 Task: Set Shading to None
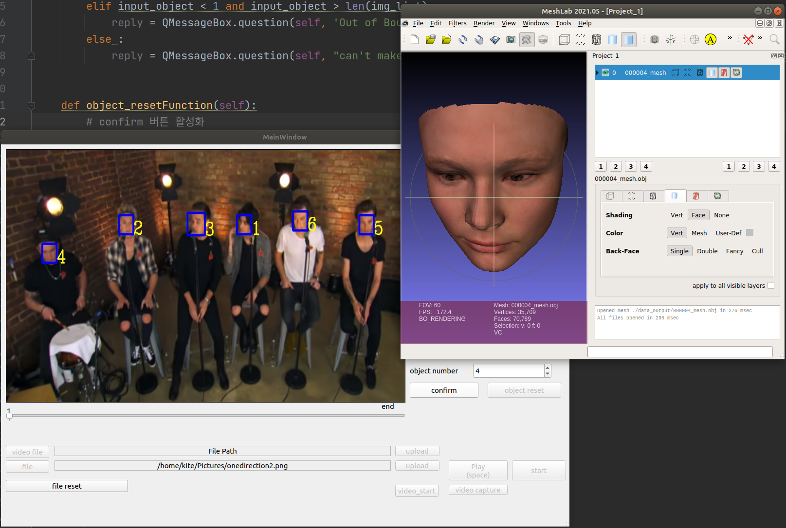721,215
